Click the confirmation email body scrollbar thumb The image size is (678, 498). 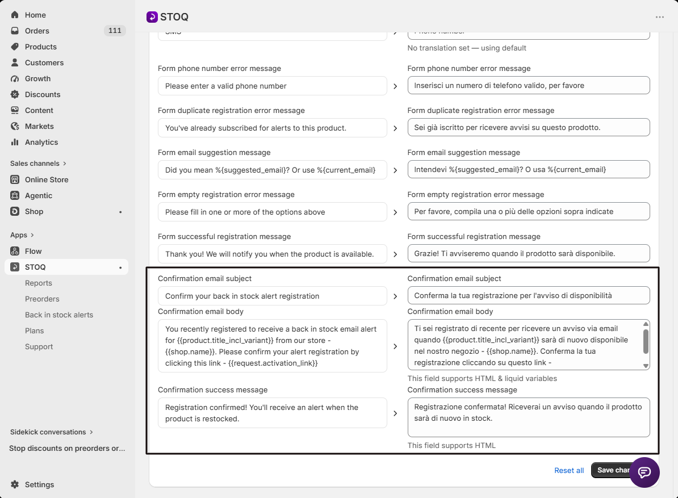pyautogui.click(x=646, y=341)
